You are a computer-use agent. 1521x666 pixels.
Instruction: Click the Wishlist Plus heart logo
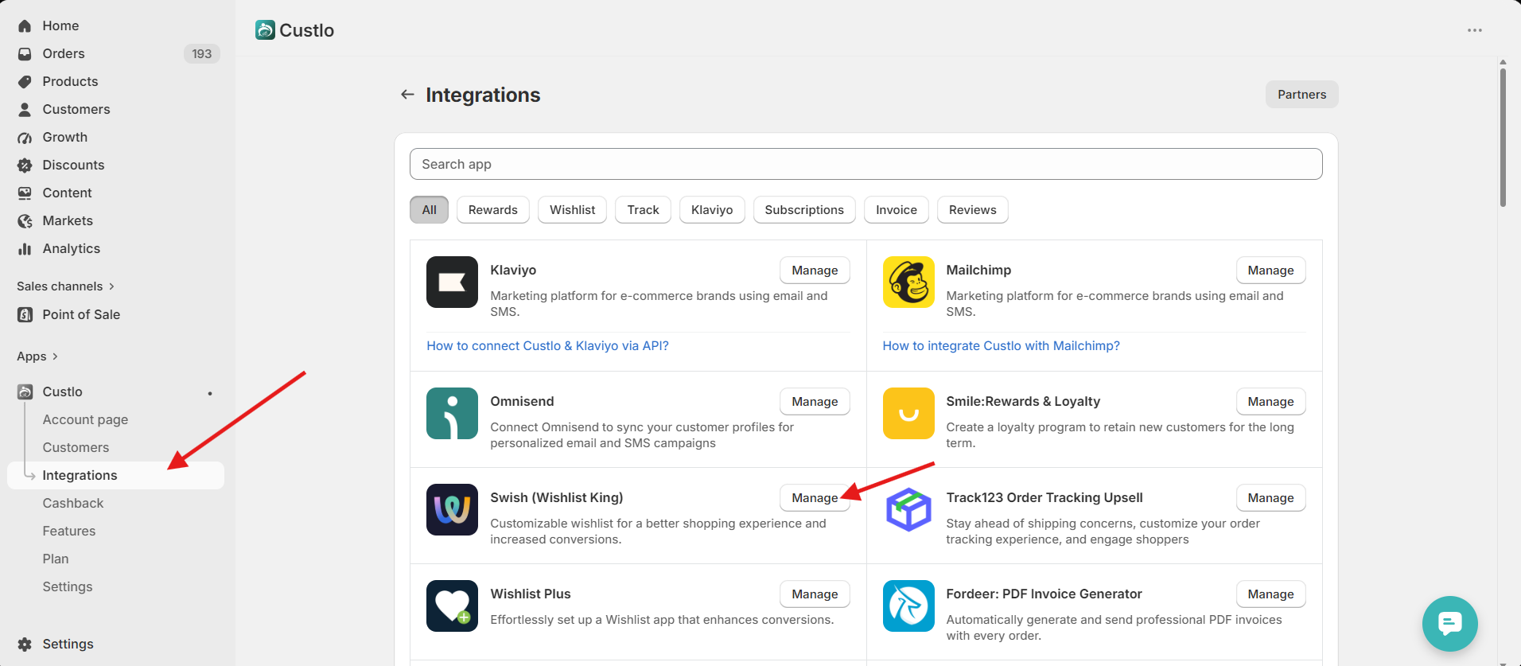click(452, 606)
